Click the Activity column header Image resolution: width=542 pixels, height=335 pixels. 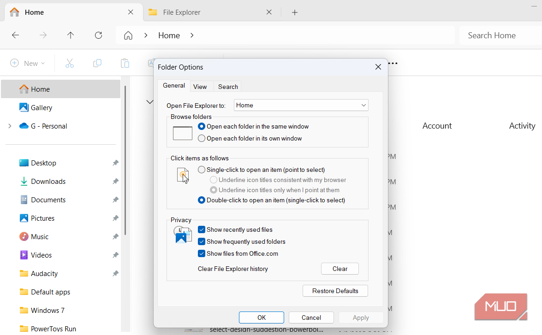(522, 126)
